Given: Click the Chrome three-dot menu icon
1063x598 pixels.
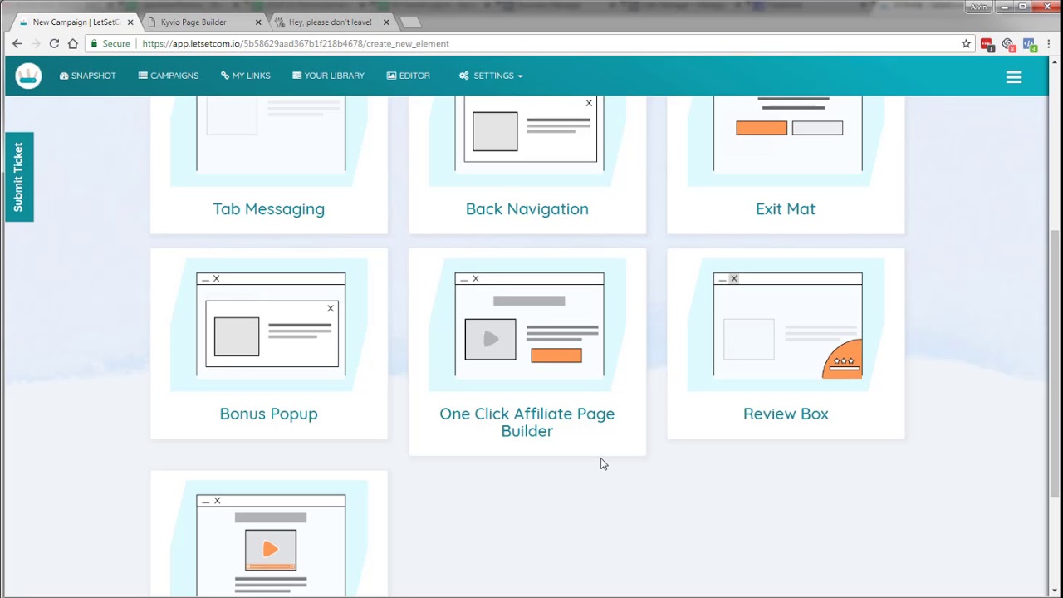Looking at the screenshot, I should click(1049, 44).
